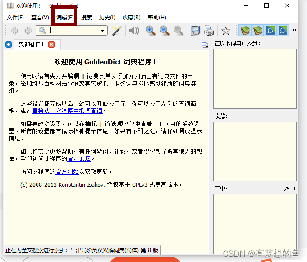Follow the 直接从其它程序中抓词查询 link

67,111
